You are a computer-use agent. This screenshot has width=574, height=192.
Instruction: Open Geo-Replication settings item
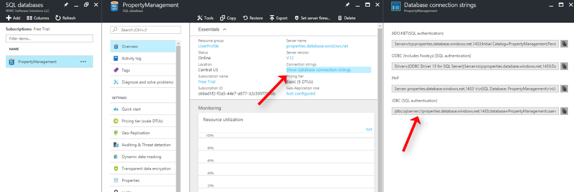(143, 133)
